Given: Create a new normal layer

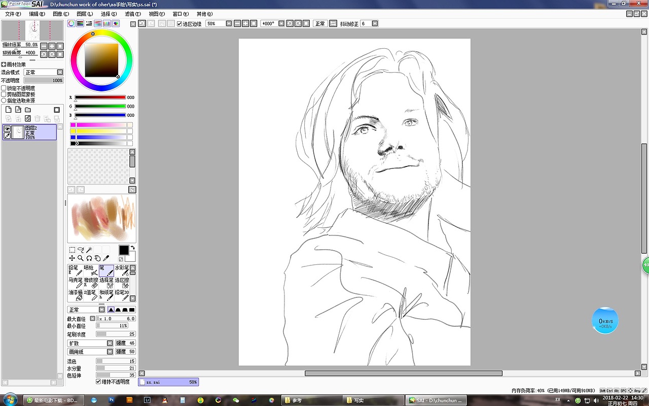Looking at the screenshot, I should click(9, 110).
